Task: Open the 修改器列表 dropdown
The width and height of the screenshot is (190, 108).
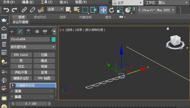Action: pos(33,47)
